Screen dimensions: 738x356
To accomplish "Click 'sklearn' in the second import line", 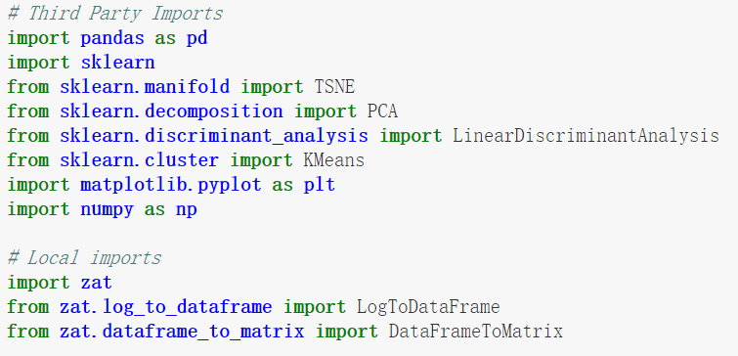I will (117, 63).
